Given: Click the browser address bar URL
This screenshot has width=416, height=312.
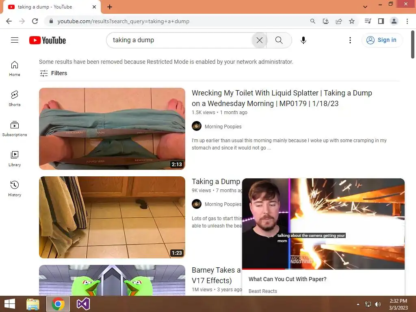Looking at the screenshot, I should [x=123, y=21].
